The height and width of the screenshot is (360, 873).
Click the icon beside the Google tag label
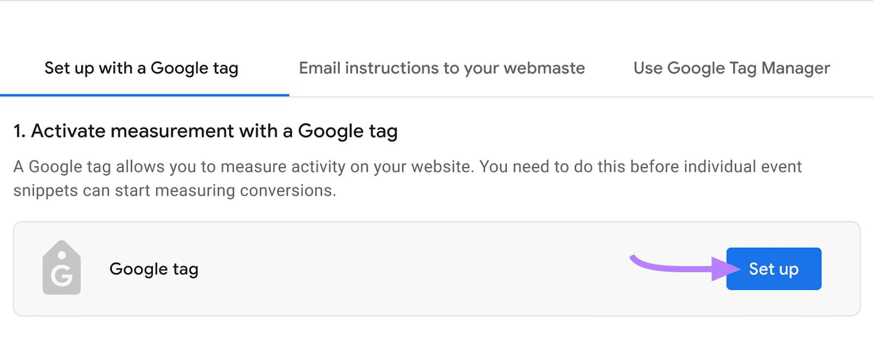61,268
